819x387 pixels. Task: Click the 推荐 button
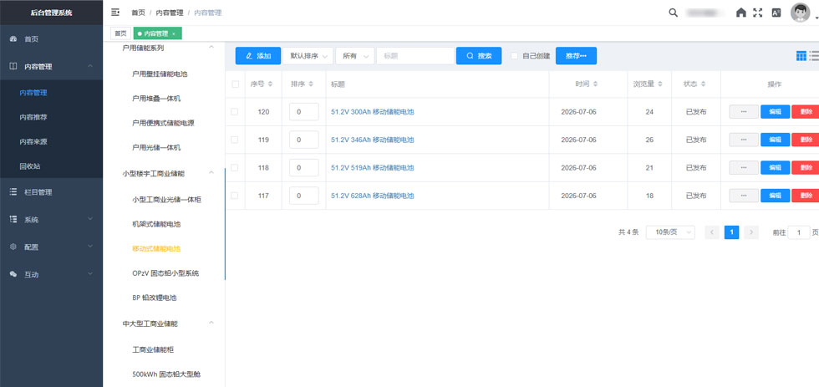tap(576, 56)
